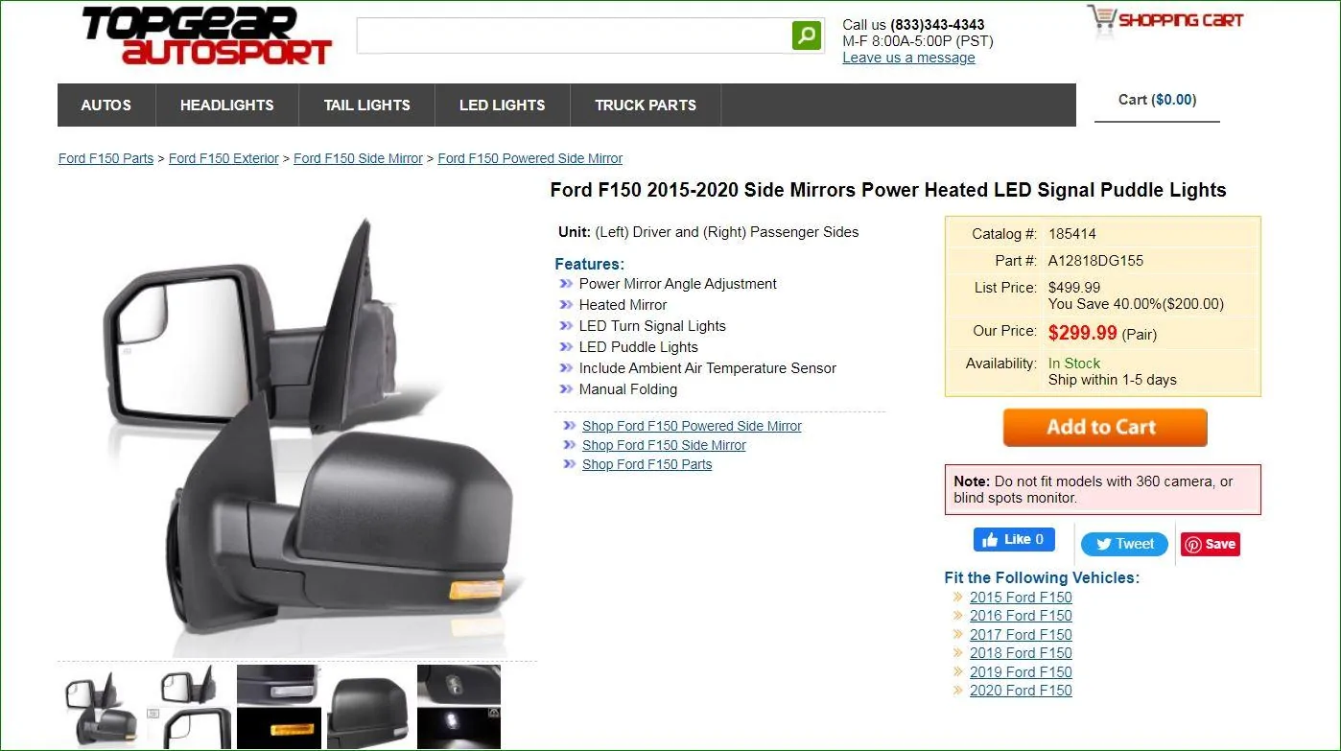Viewport: 1341px width, 751px height.
Task: Click the Heated Mirror feature text
Action: (x=623, y=305)
